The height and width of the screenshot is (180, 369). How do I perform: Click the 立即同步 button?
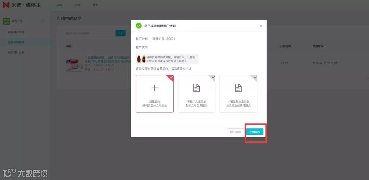click(255, 132)
